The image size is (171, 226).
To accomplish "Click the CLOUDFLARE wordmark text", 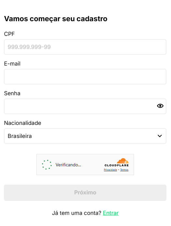I will coord(116,165).
